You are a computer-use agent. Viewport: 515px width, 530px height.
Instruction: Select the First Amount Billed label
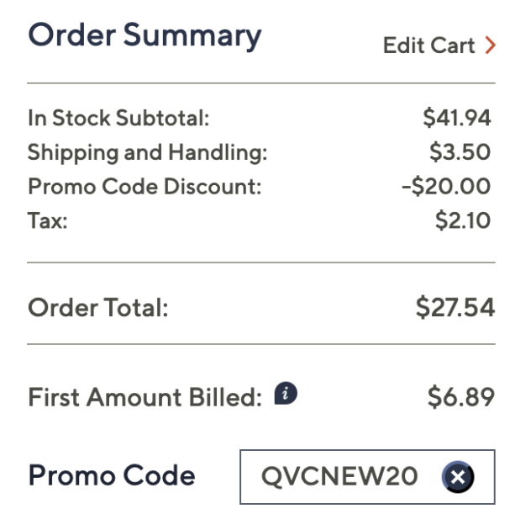tap(145, 397)
